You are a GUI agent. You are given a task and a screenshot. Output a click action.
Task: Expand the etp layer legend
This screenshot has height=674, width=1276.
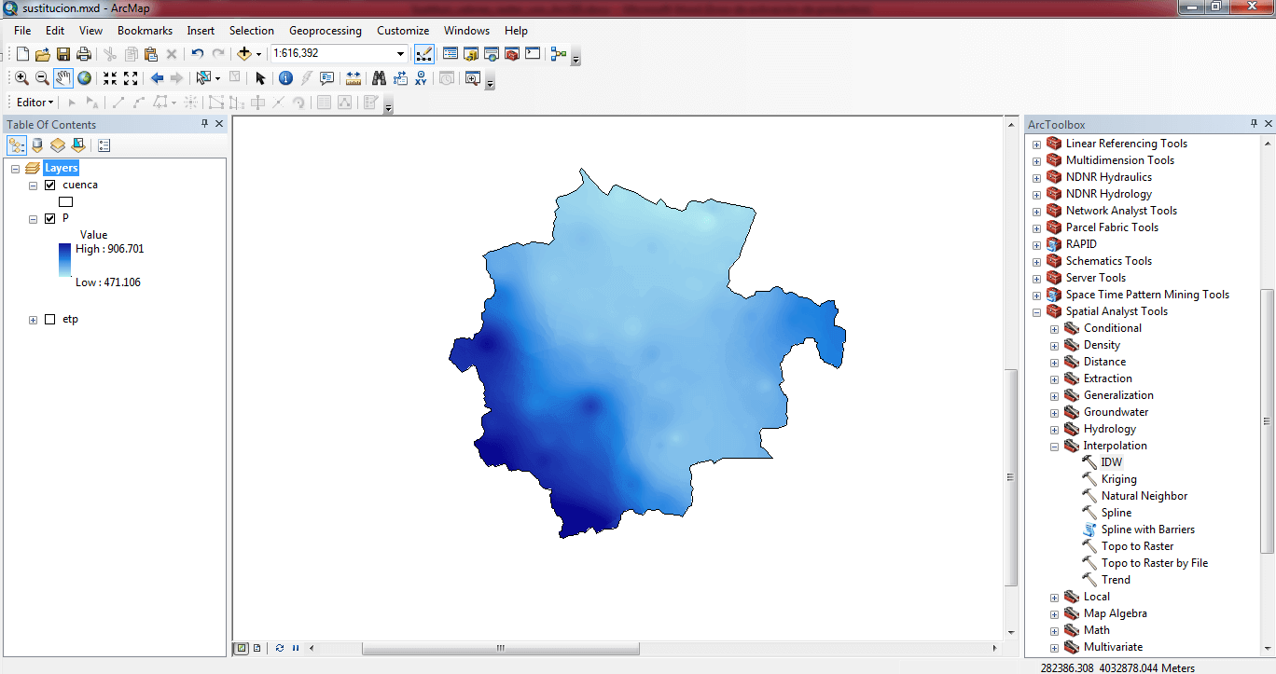click(x=34, y=320)
